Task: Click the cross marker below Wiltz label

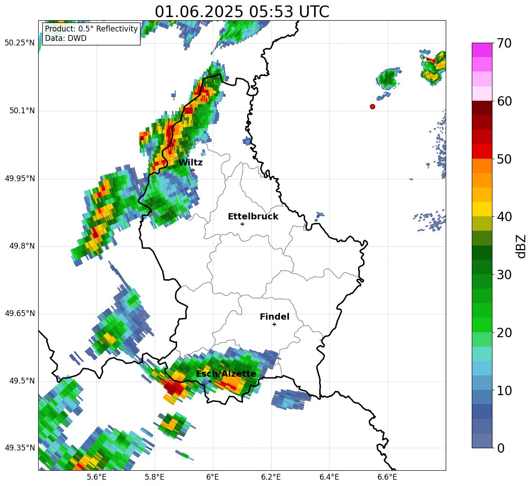Action: coord(193,170)
